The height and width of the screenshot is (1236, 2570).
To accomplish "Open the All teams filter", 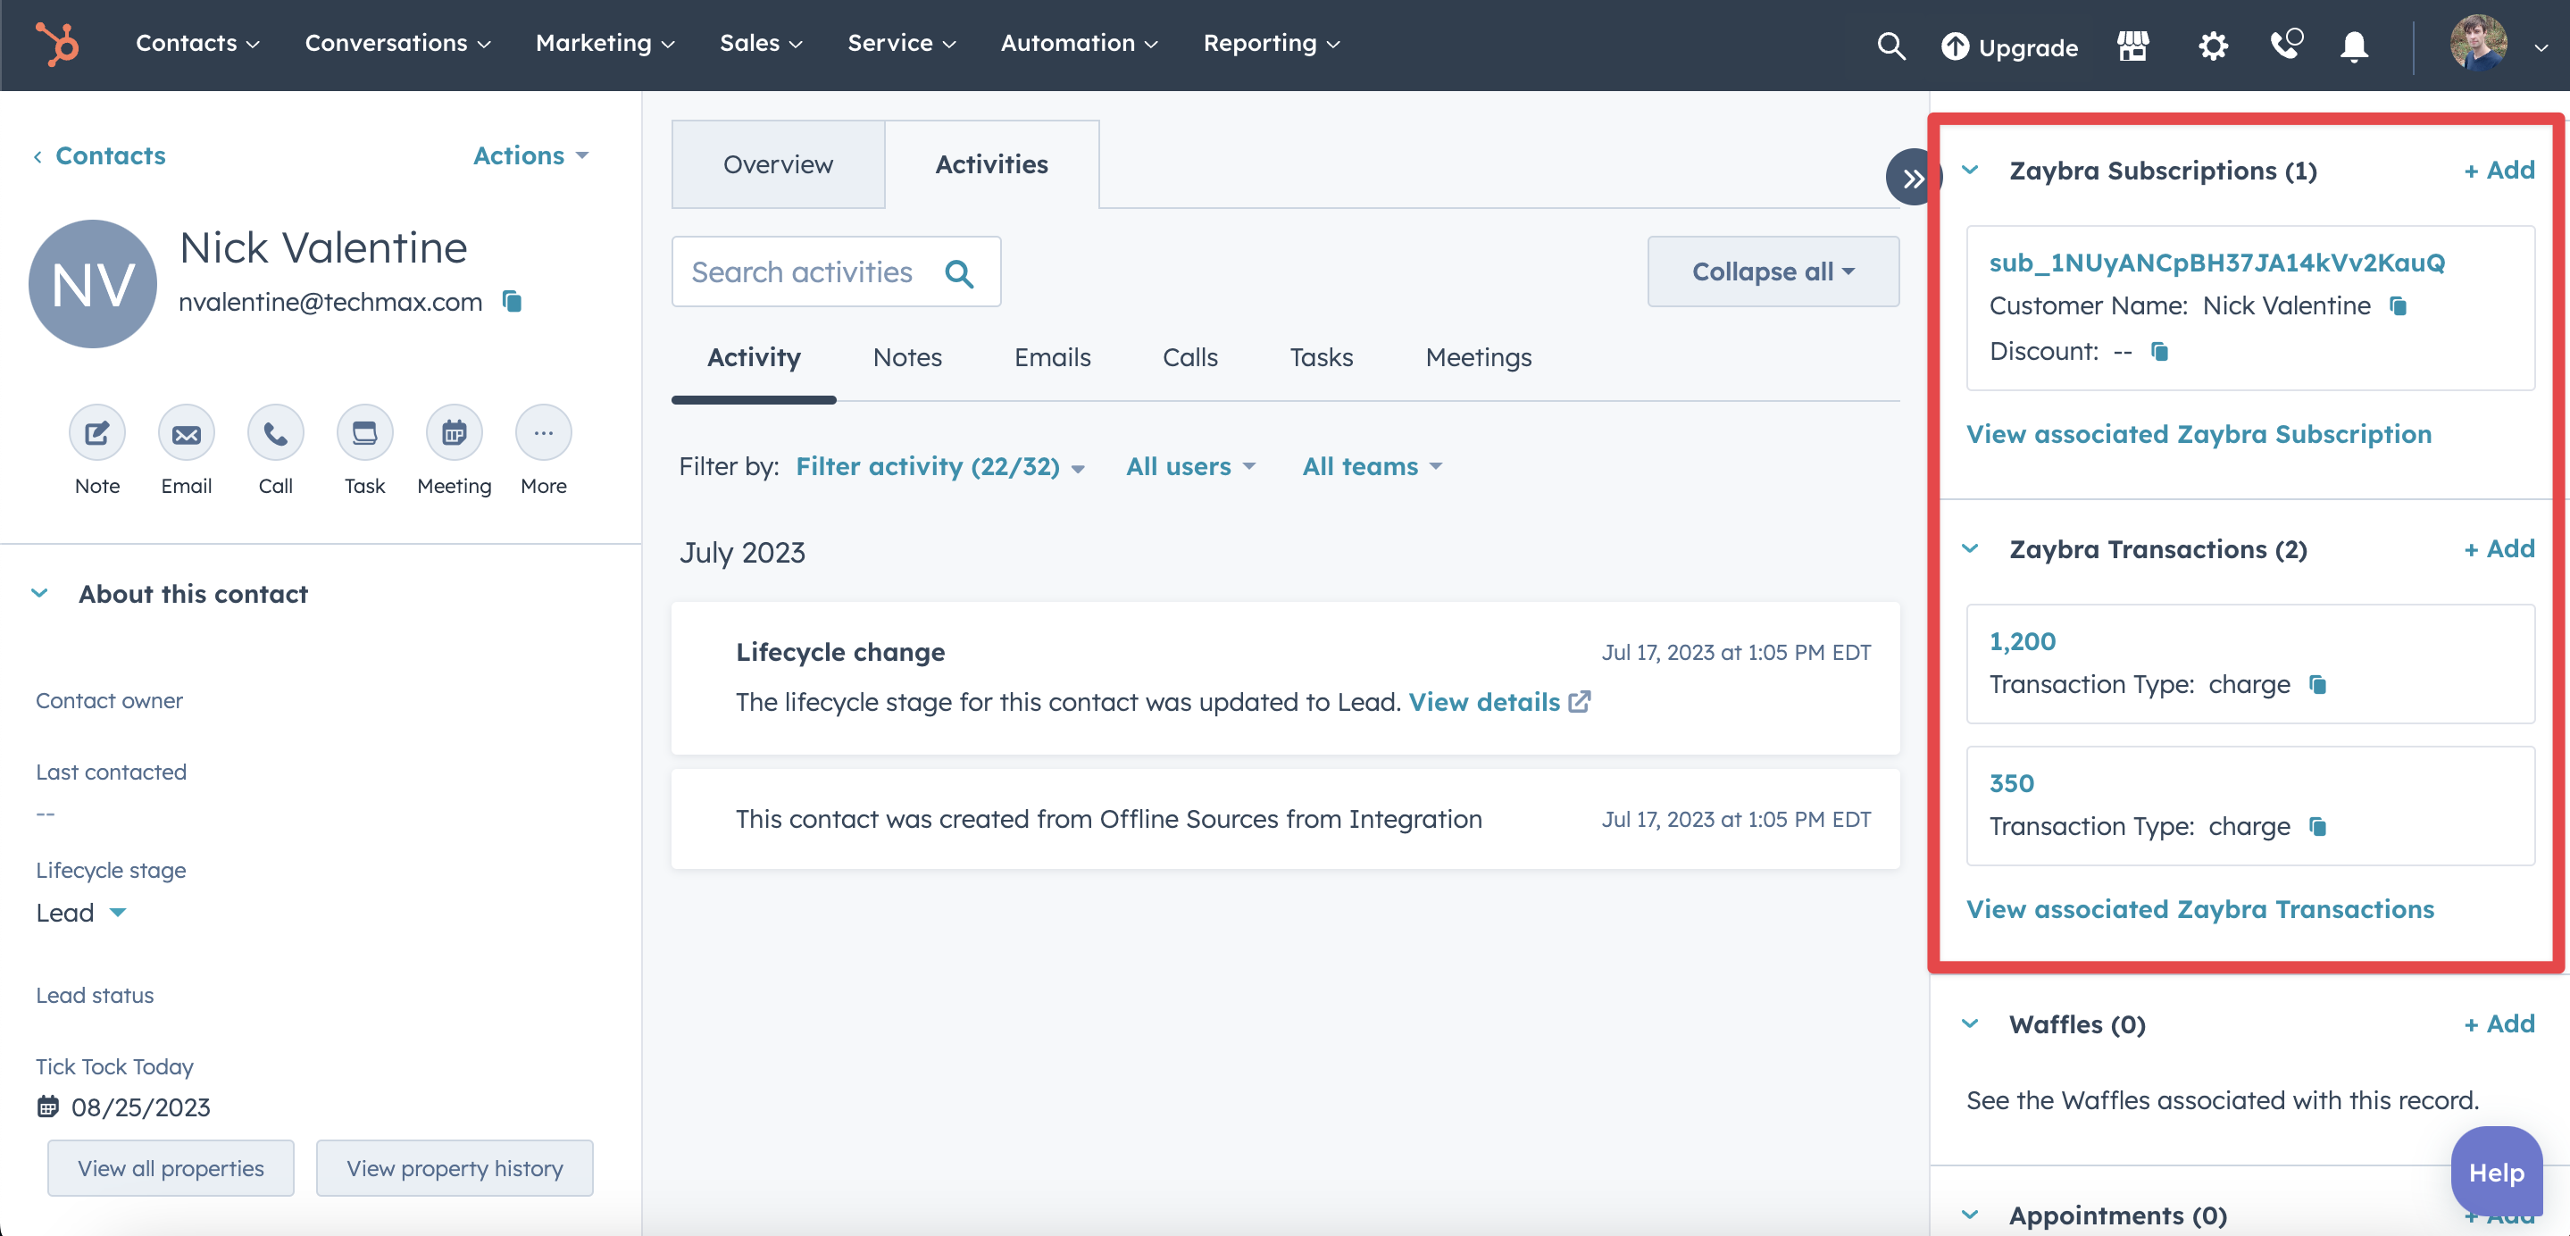I will pyautogui.click(x=1372, y=467).
